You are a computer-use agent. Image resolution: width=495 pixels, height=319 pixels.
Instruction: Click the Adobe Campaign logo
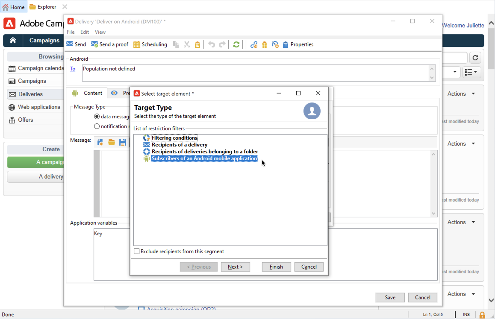pyautogui.click(x=9, y=23)
